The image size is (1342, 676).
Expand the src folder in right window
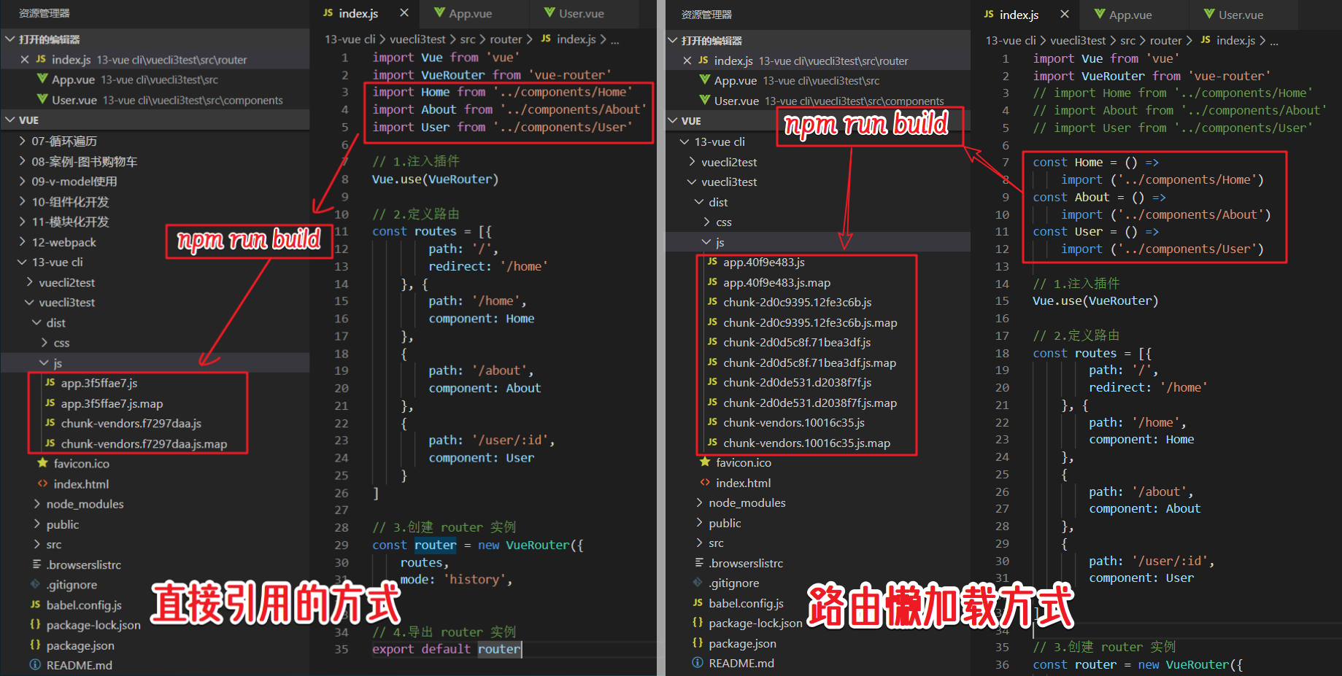700,543
